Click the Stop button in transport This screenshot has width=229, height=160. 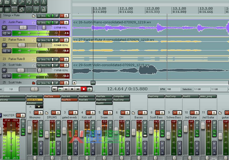[x=72, y=88]
